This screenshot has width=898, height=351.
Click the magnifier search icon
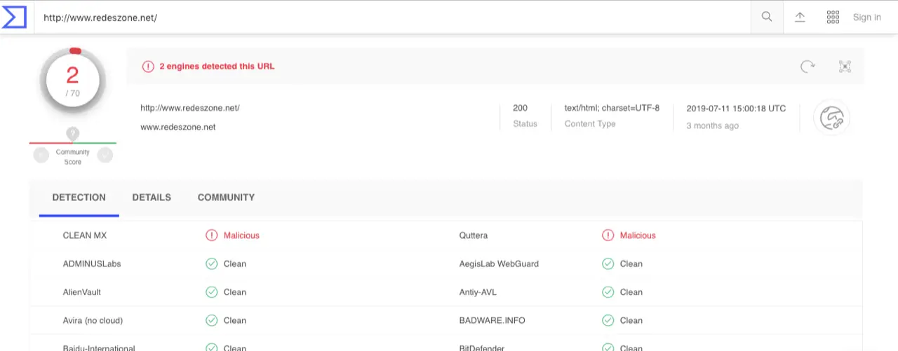(767, 17)
